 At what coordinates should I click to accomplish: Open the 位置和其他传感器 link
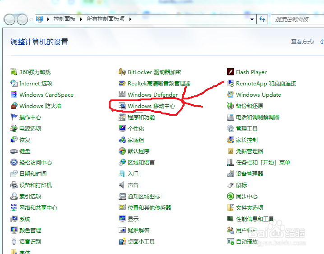coord(149,207)
